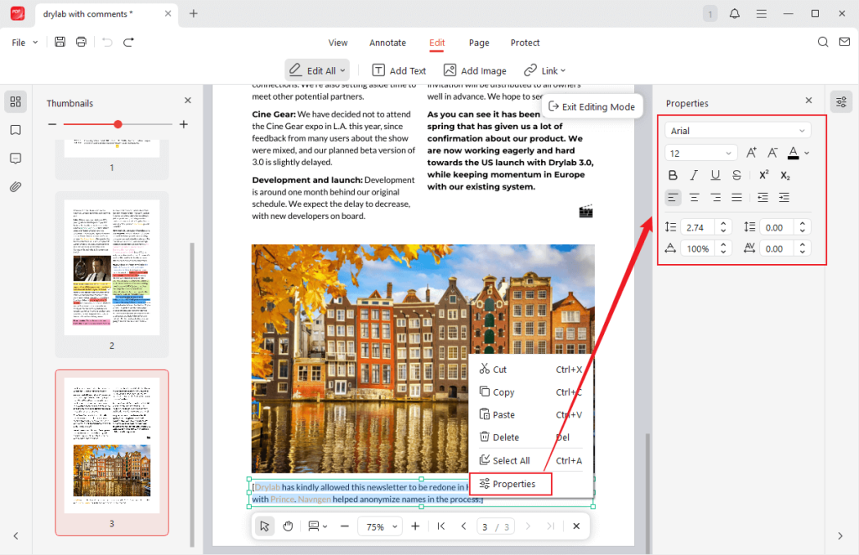Screen dimensions: 859x555
Task: Select Copy from the context menu
Action: 503,392
